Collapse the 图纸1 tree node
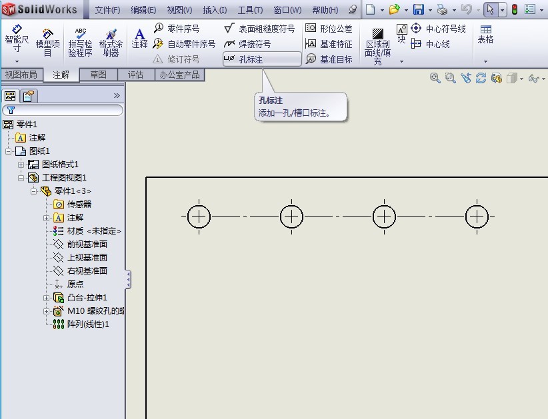The width and height of the screenshot is (548, 419). click(x=9, y=151)
